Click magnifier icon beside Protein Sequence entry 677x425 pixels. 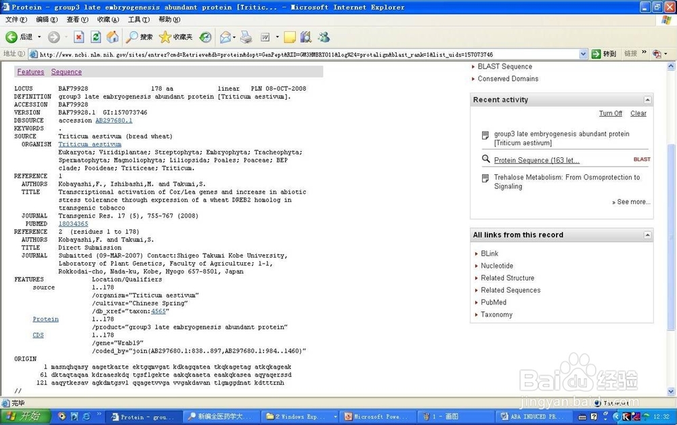point(485,159)
